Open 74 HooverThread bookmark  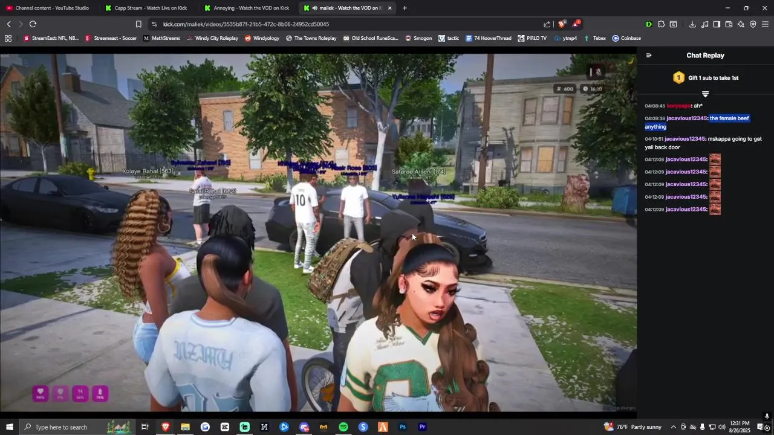489,38
